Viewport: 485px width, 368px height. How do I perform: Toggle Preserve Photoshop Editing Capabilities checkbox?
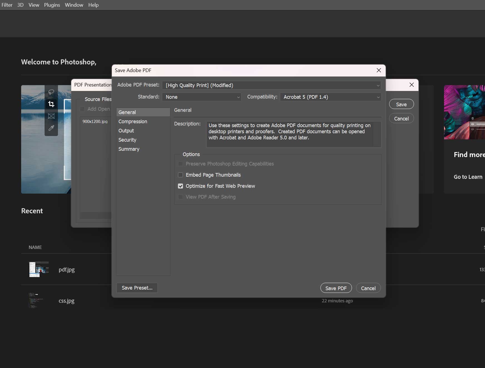(x=181, y=164)
